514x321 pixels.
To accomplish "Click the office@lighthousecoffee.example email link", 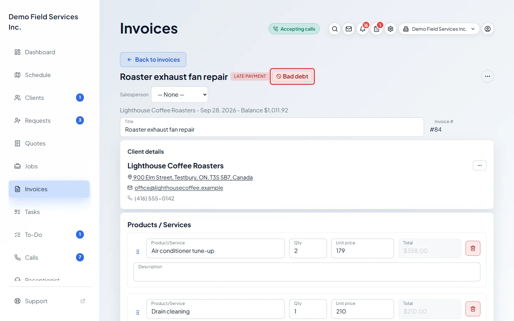I will point(179,188).
